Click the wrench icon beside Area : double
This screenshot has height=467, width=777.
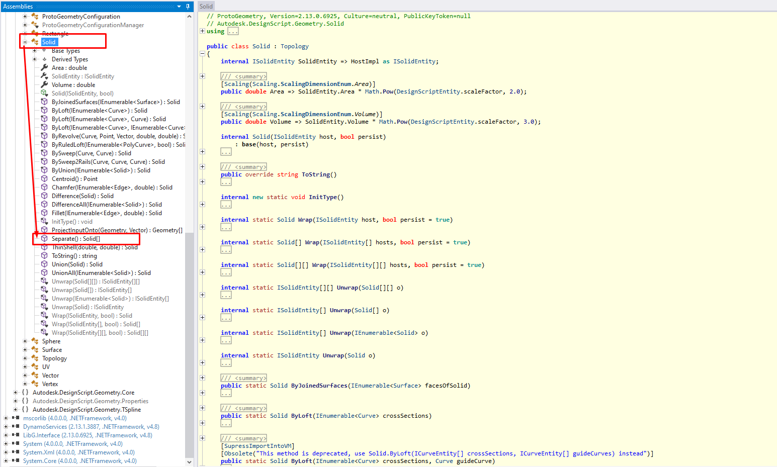pos(44,68)
